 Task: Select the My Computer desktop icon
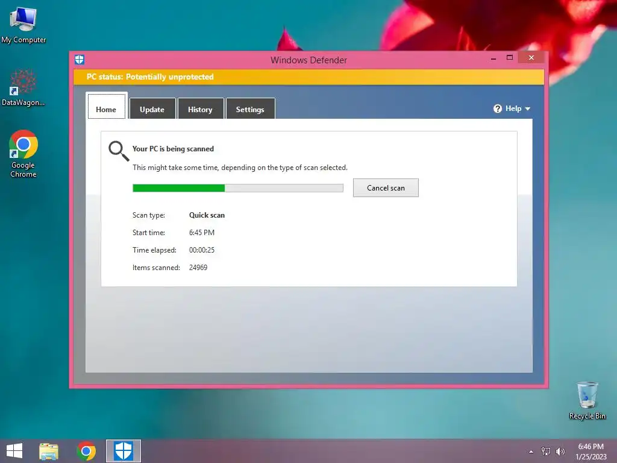coord(23,25)
